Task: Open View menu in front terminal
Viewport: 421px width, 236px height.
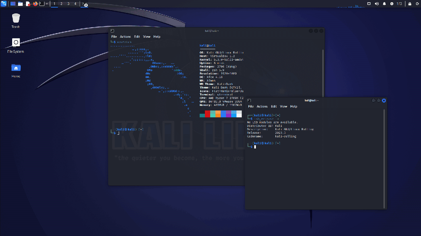Action: [284, 107]
